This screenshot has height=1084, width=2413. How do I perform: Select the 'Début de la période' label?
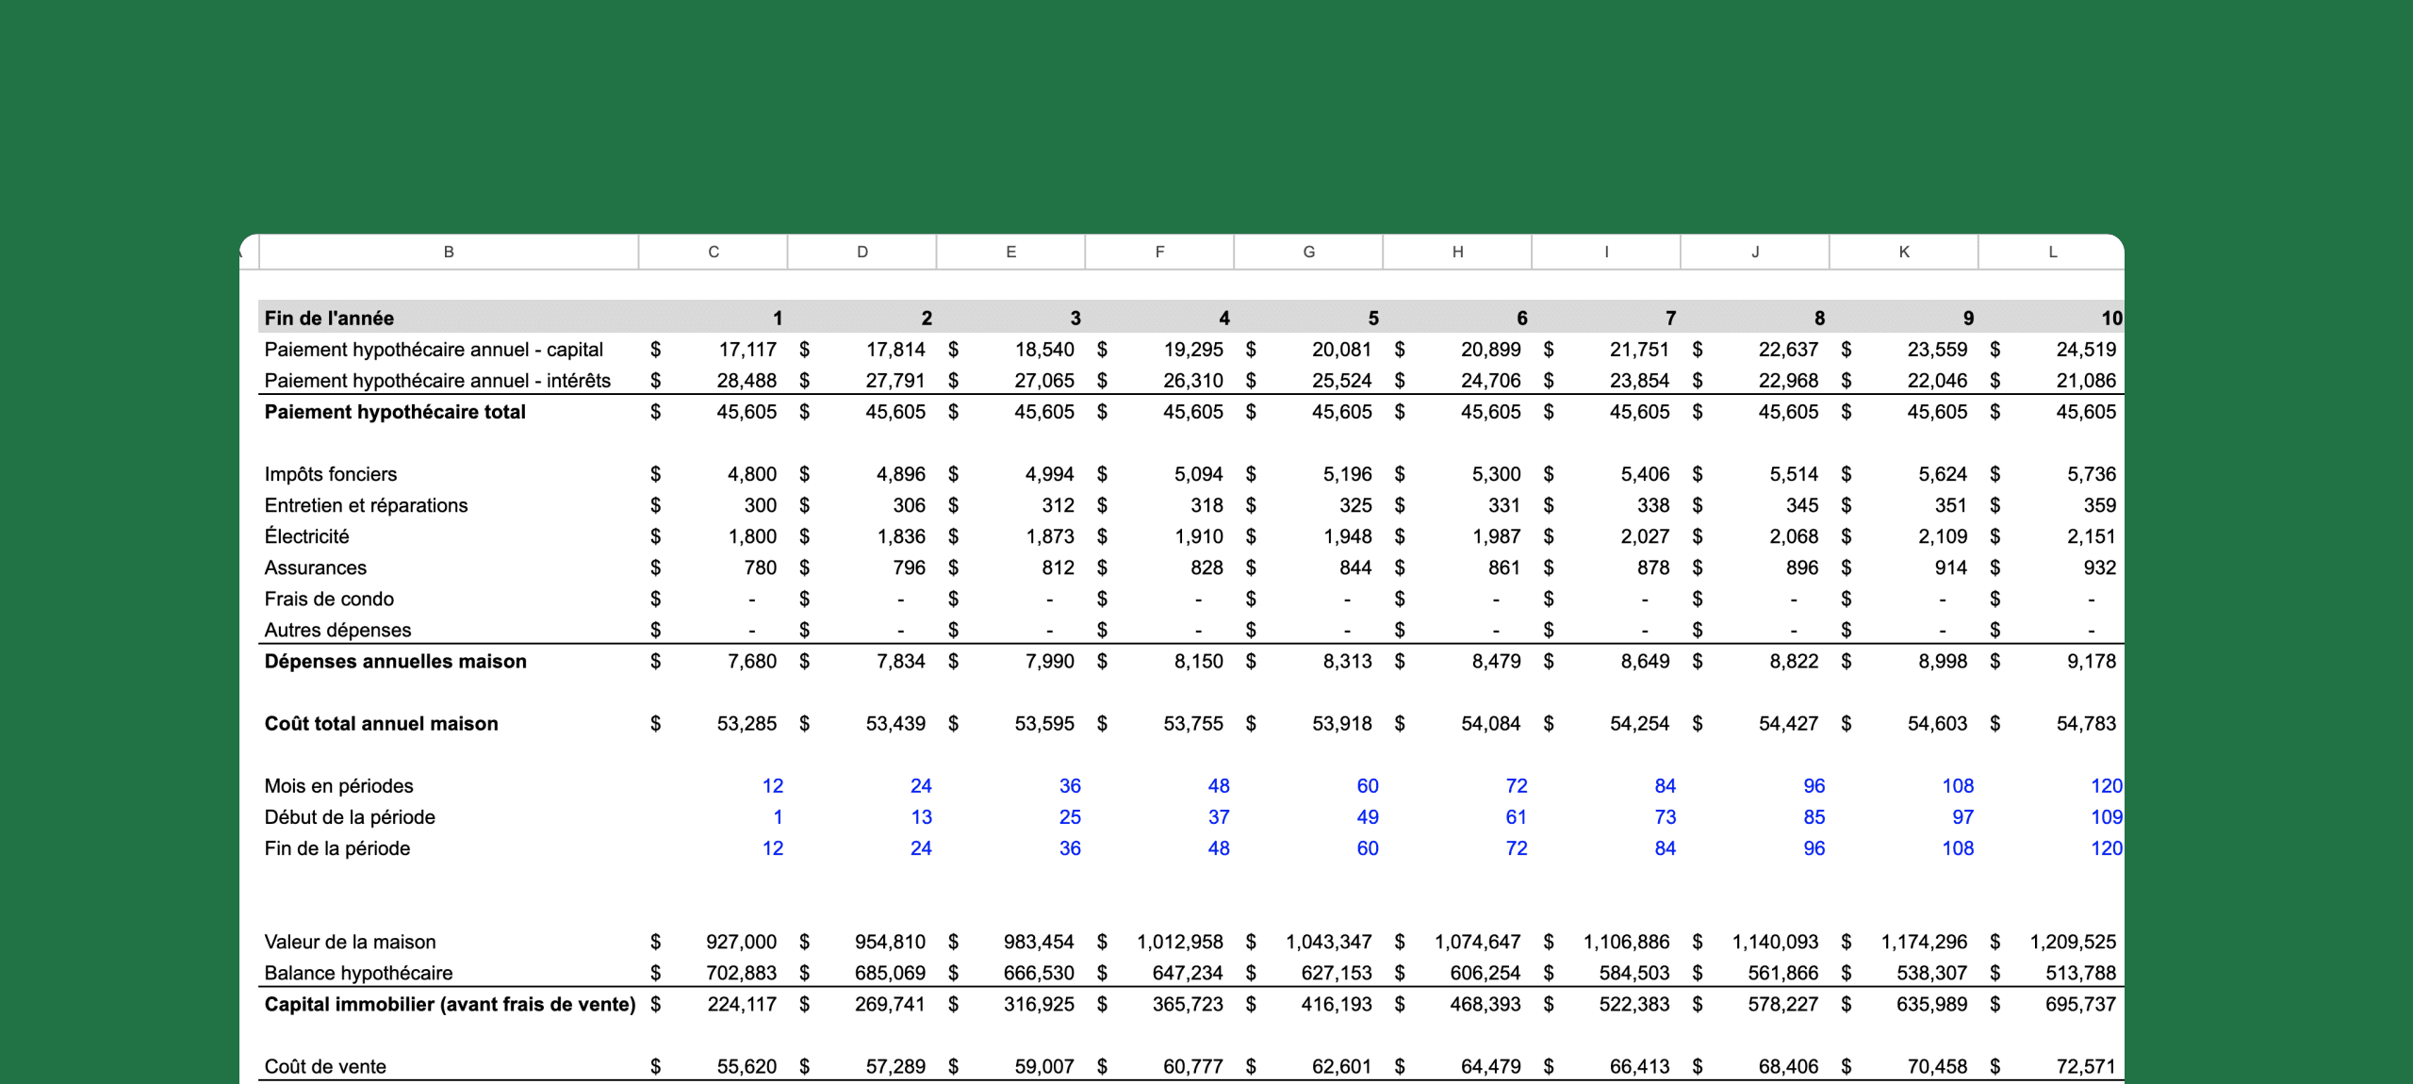point(350,817)
